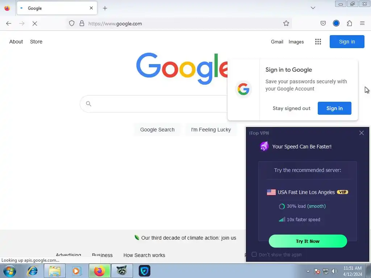Click 30% load (smooth) text
Screen dimensions: 371x278
point(306,206)
